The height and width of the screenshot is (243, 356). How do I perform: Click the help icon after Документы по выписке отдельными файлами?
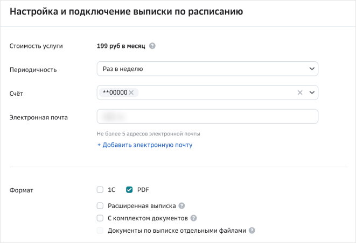tap(252, 231)
